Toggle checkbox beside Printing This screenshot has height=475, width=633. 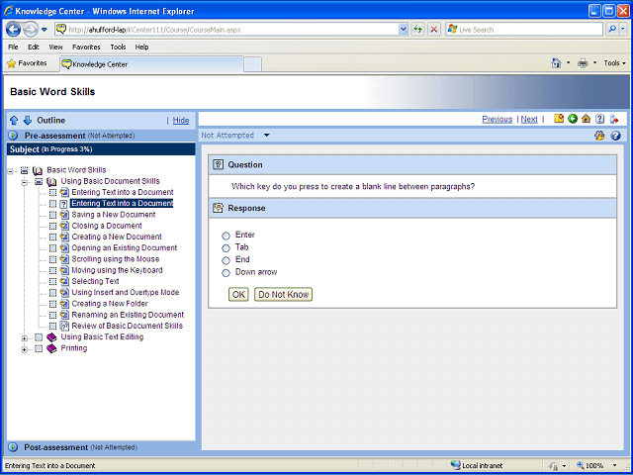point(39,348)
